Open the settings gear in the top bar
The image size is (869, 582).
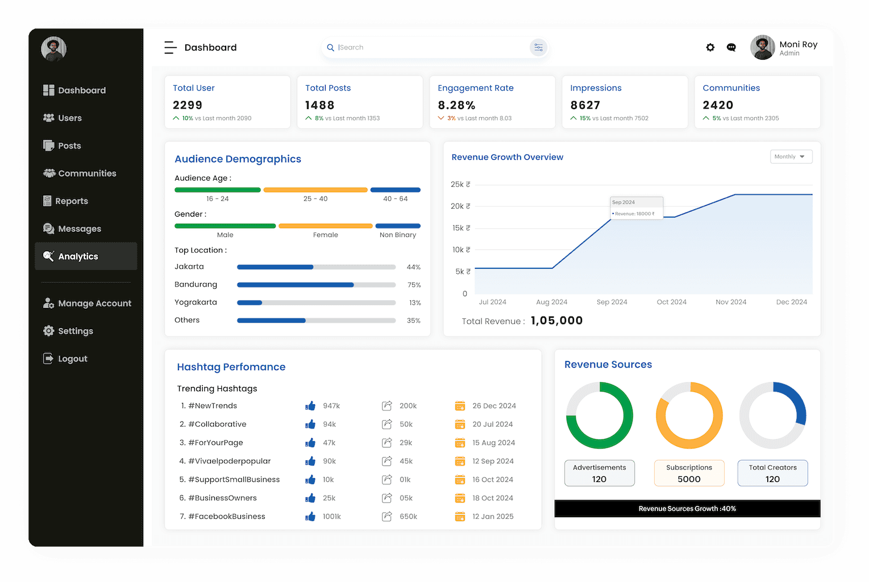[710, 47]
